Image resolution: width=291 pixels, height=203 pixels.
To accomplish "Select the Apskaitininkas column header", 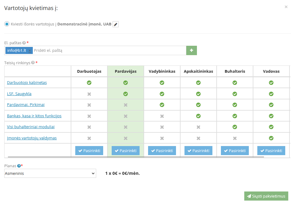I will click(198, 71).
